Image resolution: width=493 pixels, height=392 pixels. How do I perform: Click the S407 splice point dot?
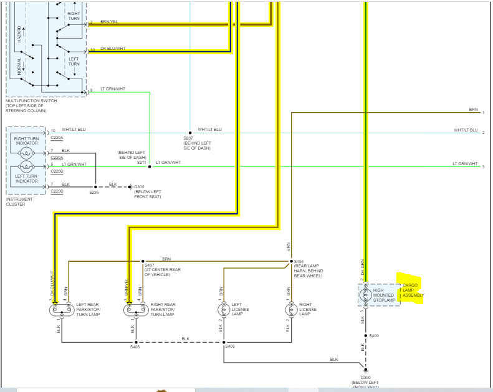point(143,261)
